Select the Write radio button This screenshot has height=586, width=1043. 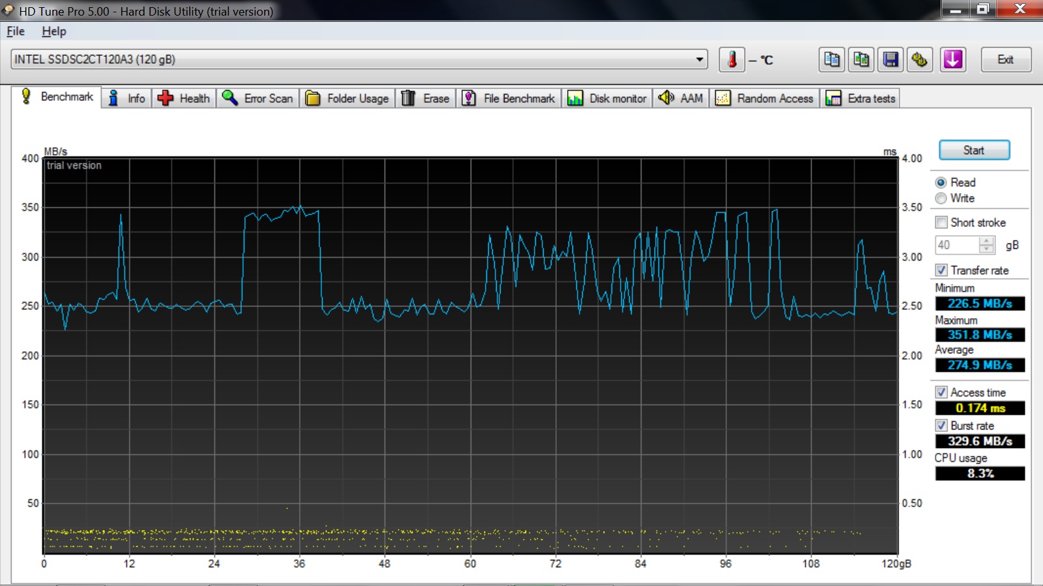[x=941, y=198]
